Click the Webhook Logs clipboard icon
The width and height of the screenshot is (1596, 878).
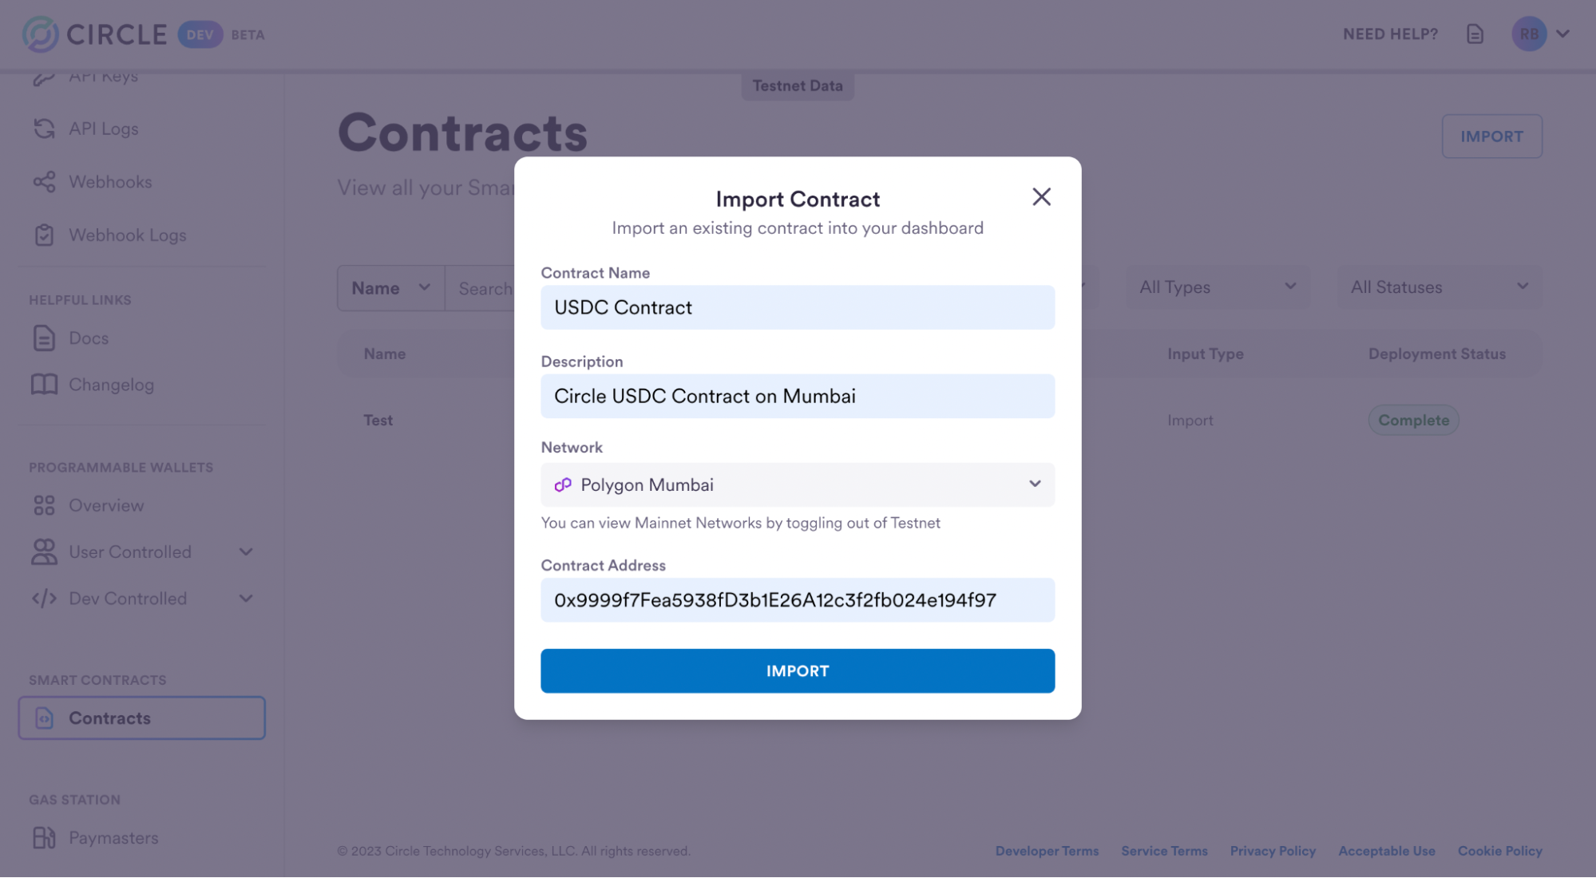44,235
